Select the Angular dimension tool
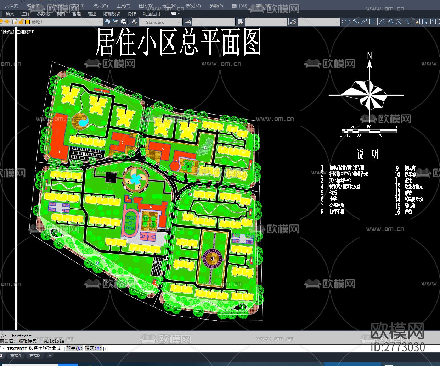The height and width of the screenshot is (366, 440). click(407, 22)
